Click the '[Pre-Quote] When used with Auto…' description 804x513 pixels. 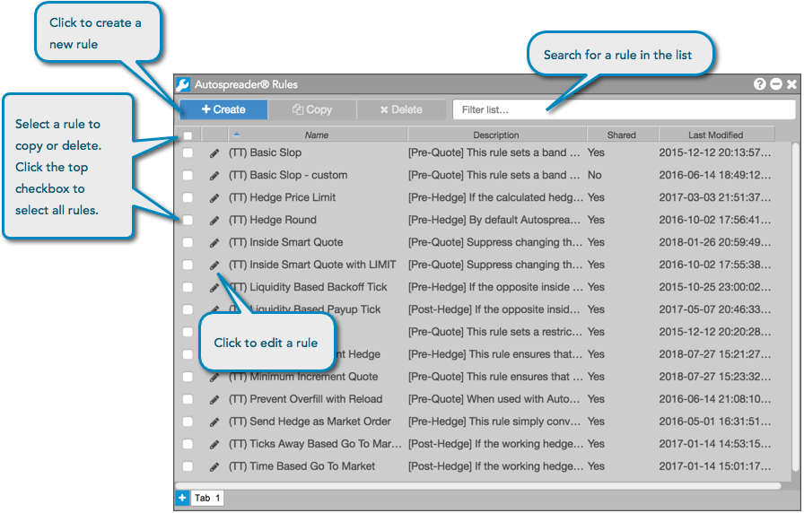(494, 399)
